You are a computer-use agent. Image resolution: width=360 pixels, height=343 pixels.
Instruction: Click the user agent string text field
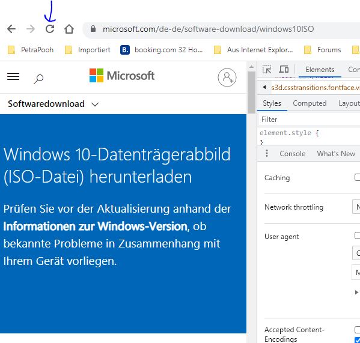click(x=356, y=272)
